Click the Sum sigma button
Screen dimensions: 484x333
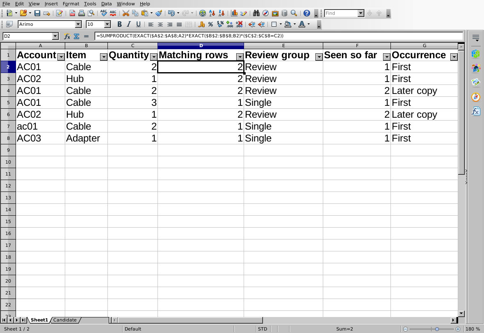(x=77, y=36)
